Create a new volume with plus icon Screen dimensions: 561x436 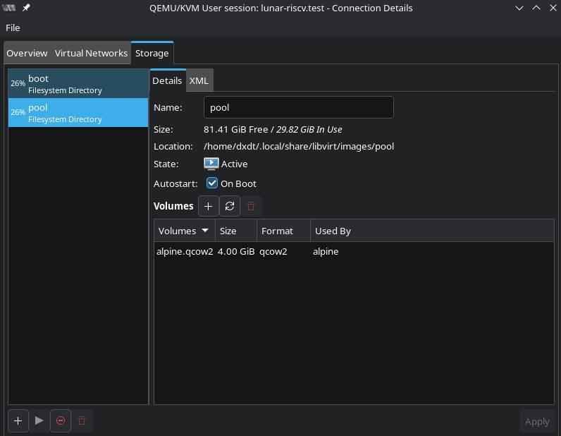(208, 206)
